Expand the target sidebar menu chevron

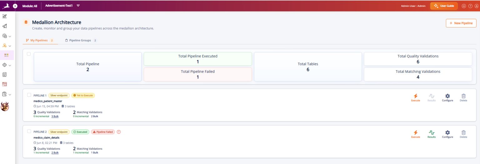(10, 65)
